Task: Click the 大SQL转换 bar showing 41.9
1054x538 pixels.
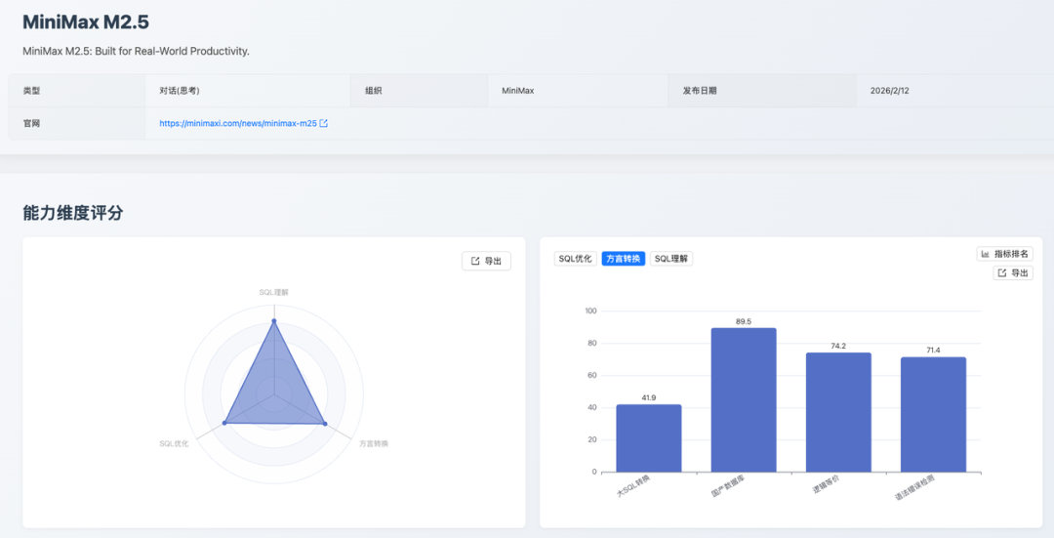Action: coord(648,438)
